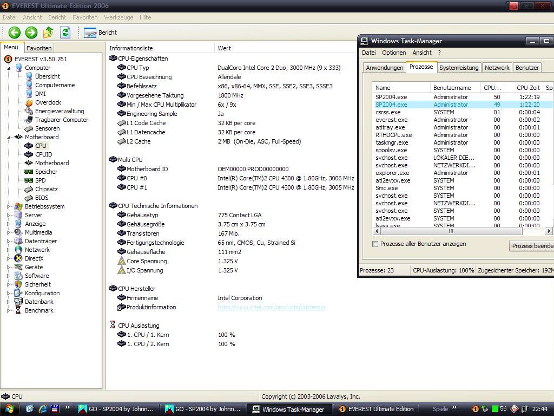This screenshot has width=554, height=416.
Task: Open the Bericht report button in toolbar
Action: (100, 32)
